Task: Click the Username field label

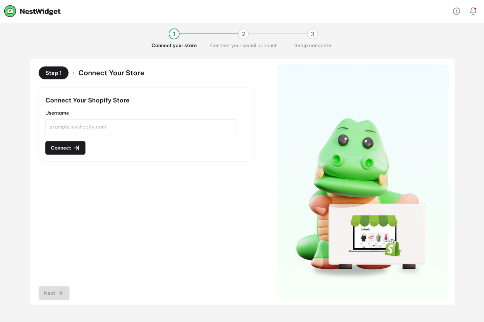Action: click(57, 113)
